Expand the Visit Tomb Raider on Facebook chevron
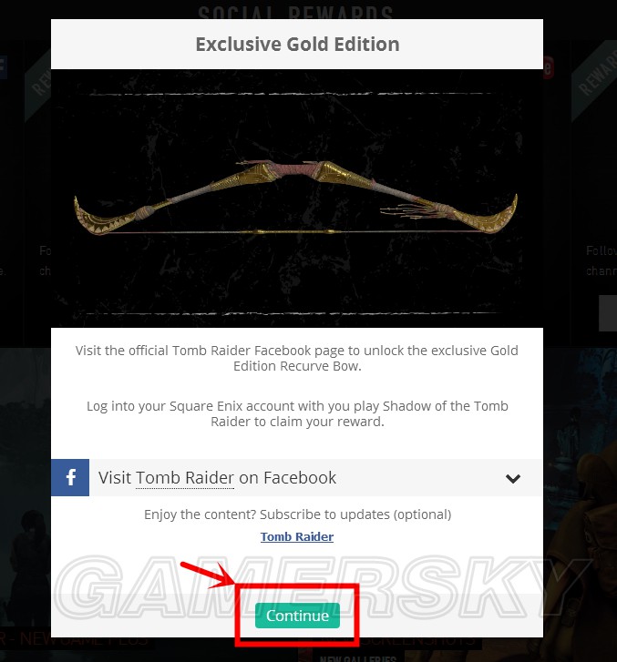 pyautogui.click(x=512, y=478)
